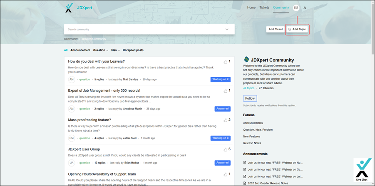Click thumbs-up on 'Export of Job Management' topic
375x186 pixels.
click(226, 91)
